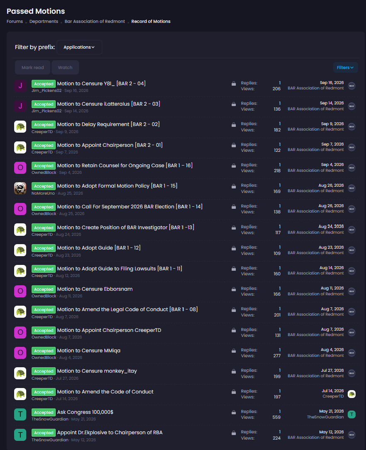Open NoMoreUno author name link
This screenshot has height=450, width=366.
click(x=43, y=193)
